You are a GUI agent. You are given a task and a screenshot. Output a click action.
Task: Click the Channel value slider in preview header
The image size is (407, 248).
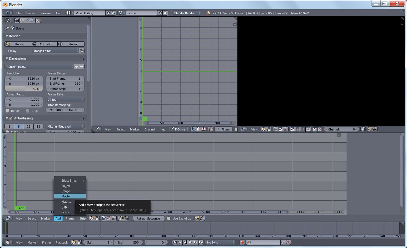pos(341,129)
